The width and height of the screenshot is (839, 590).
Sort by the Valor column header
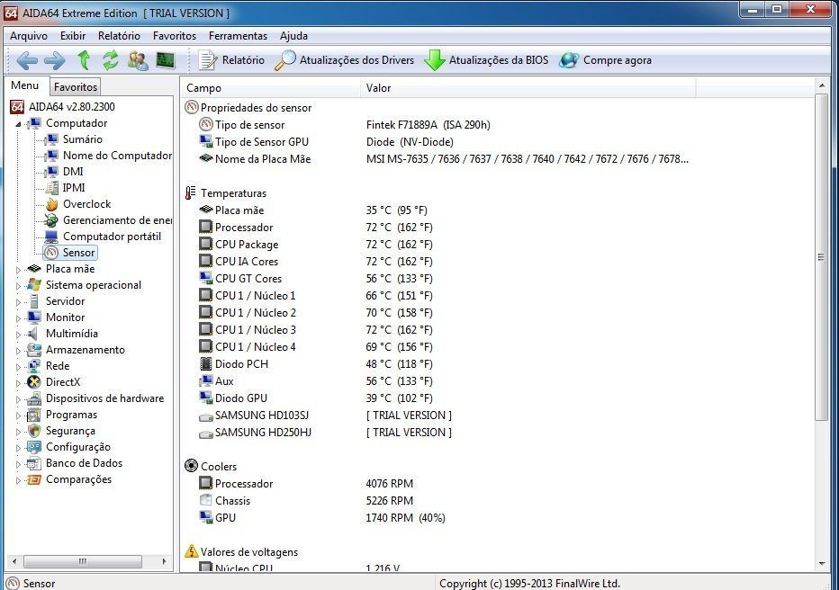coord(528,88)
